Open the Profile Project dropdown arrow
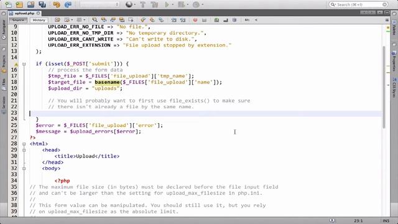398x224 pixels. pyautogui.click(x=202, y=4)
